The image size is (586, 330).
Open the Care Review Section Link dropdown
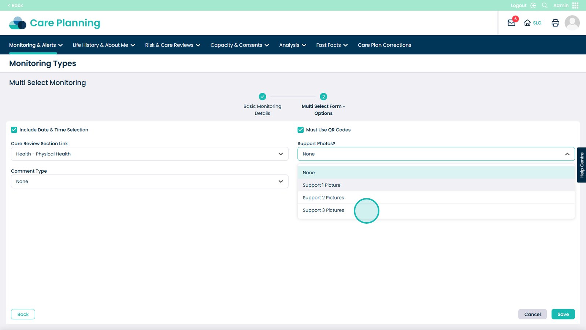tap(149, 154)
